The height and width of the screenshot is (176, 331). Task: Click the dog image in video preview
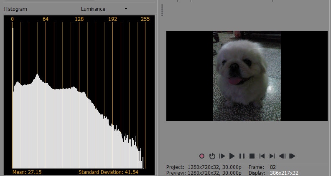[247, 76]
